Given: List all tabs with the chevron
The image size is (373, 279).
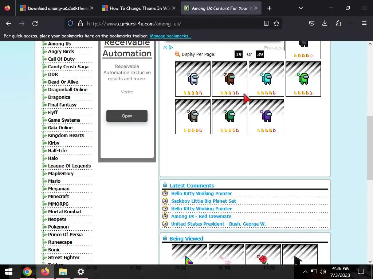Looking at the screenshot, I should (x=301, y=8).
